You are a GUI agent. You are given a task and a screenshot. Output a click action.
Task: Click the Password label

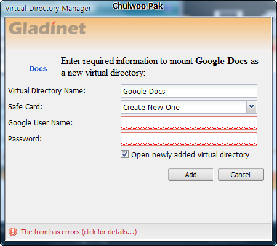25,139
